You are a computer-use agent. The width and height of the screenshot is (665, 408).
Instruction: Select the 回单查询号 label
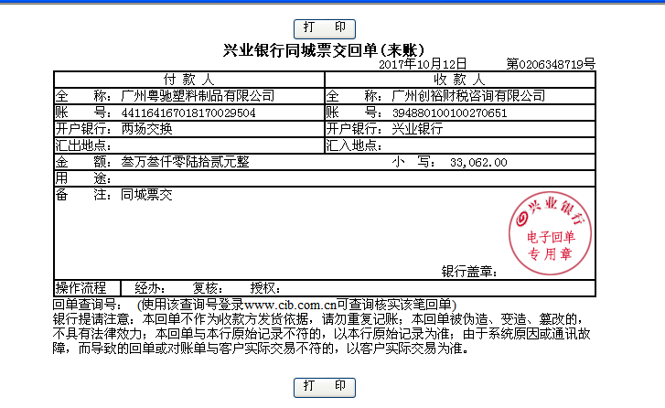tap(88, 305)
